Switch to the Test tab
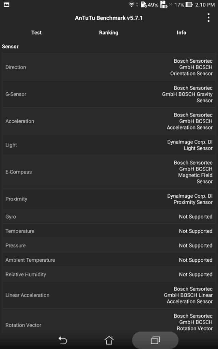 [x=36, y=33]
